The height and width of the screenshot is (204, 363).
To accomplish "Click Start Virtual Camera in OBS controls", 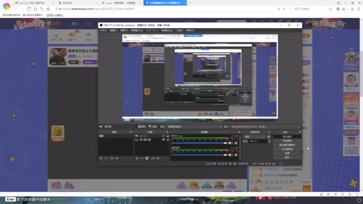I will pyautogui.click(x=287, y=145).
